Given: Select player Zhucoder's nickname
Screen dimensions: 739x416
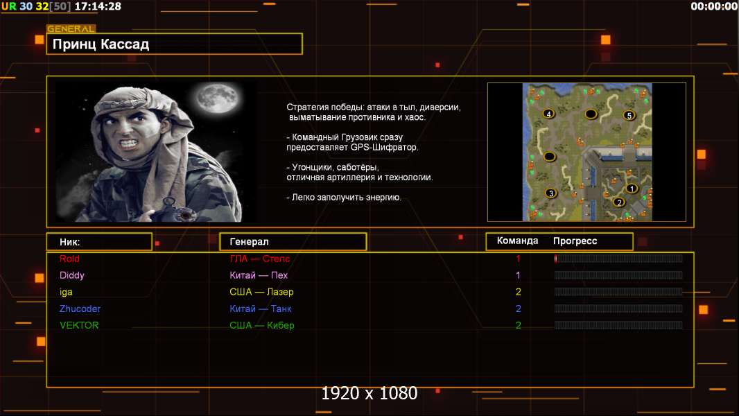Looking at the screenshot, I should (80, 309).
